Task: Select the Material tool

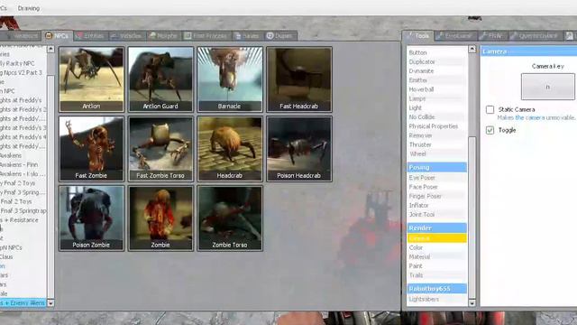Action: point(436,256)
